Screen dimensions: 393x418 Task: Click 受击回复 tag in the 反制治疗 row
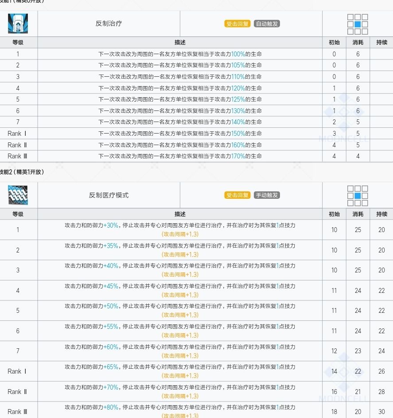[237, 24]
